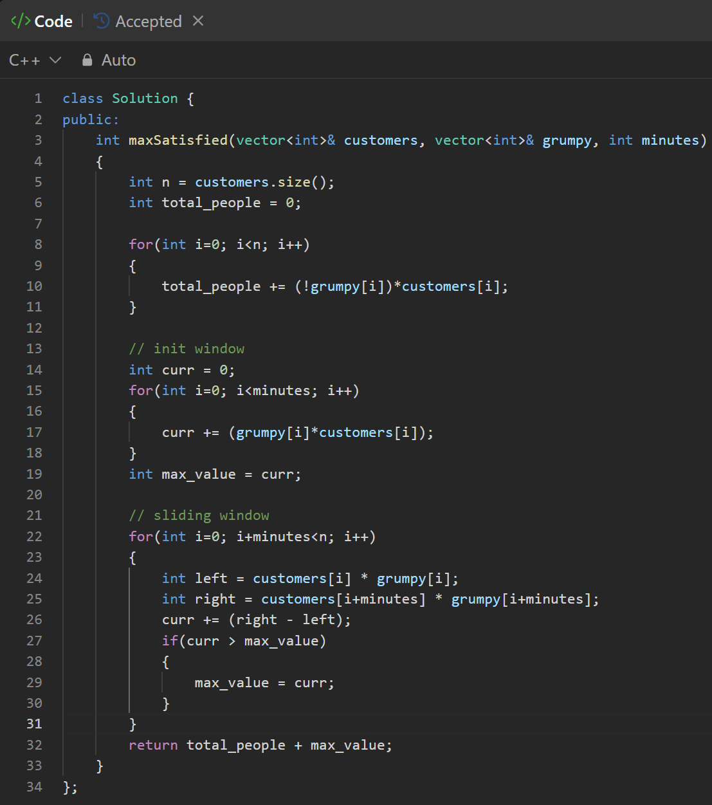Click the "// sliding window" comment
The image size is (712, 805).
[x=199, y=515]
